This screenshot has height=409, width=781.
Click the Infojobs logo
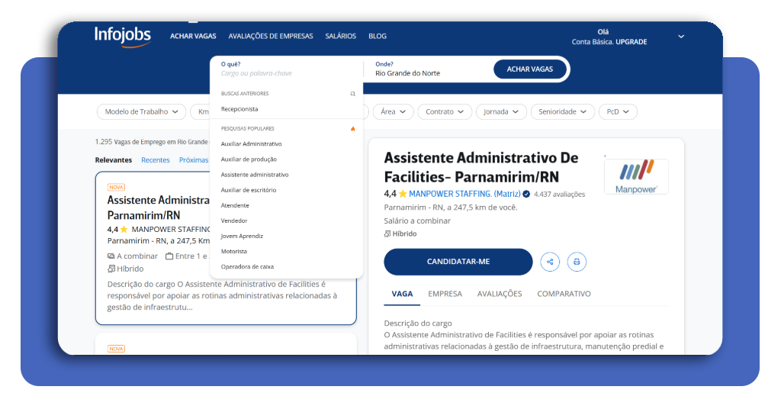pos(123,37)
